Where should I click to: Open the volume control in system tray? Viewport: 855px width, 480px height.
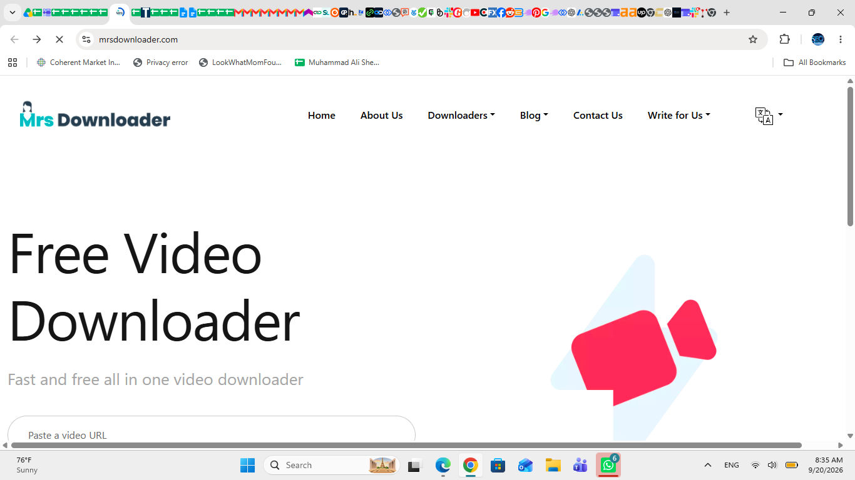coord(772,465)
